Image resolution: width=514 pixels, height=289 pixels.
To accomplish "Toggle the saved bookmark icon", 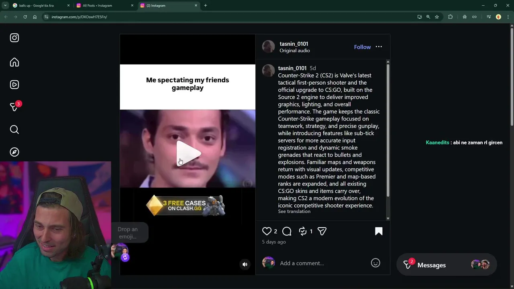I will click(x=379, y=231).
